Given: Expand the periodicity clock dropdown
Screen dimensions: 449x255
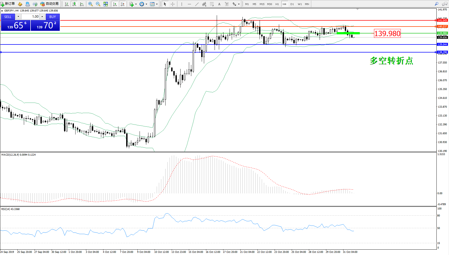Looking at the screenshot, I should click(x=146, y=4).
